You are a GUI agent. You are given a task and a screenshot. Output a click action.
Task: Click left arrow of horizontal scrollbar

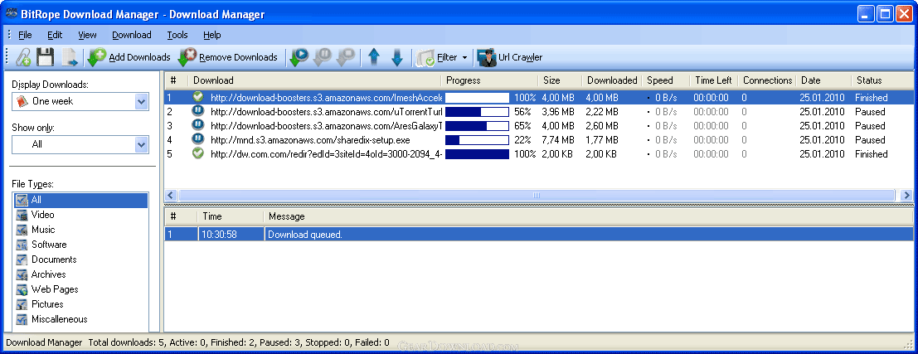point(171,195)
